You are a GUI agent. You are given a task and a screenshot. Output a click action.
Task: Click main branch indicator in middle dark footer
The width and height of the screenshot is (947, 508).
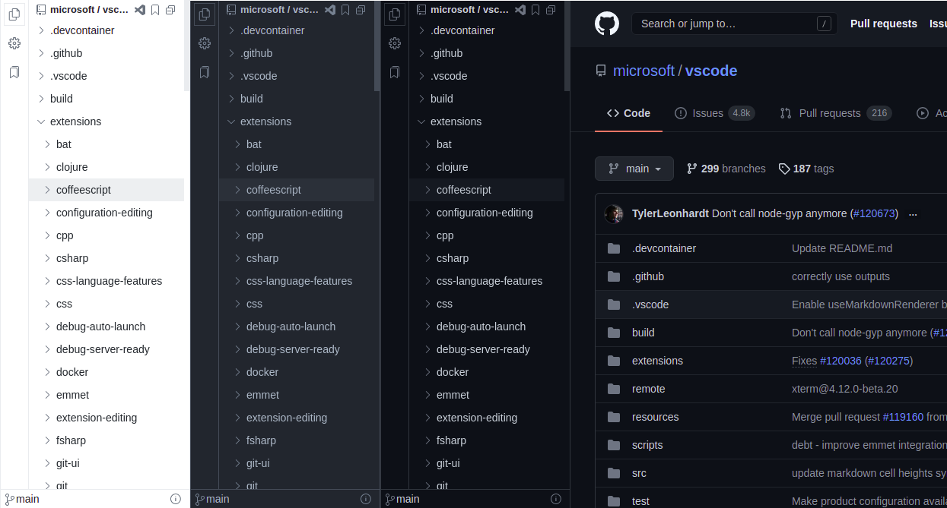pyautogui.click(x=211, y=499)
